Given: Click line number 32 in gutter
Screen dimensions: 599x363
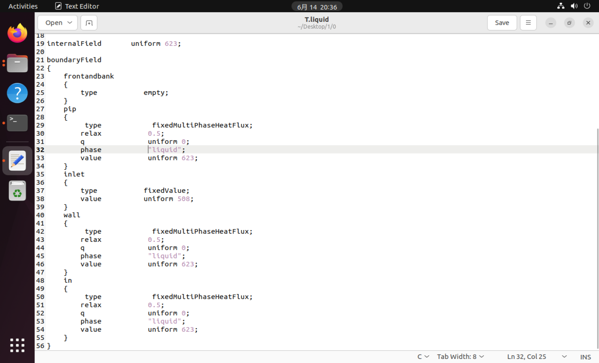Looking at the screenshot, I should pos(40,149).
